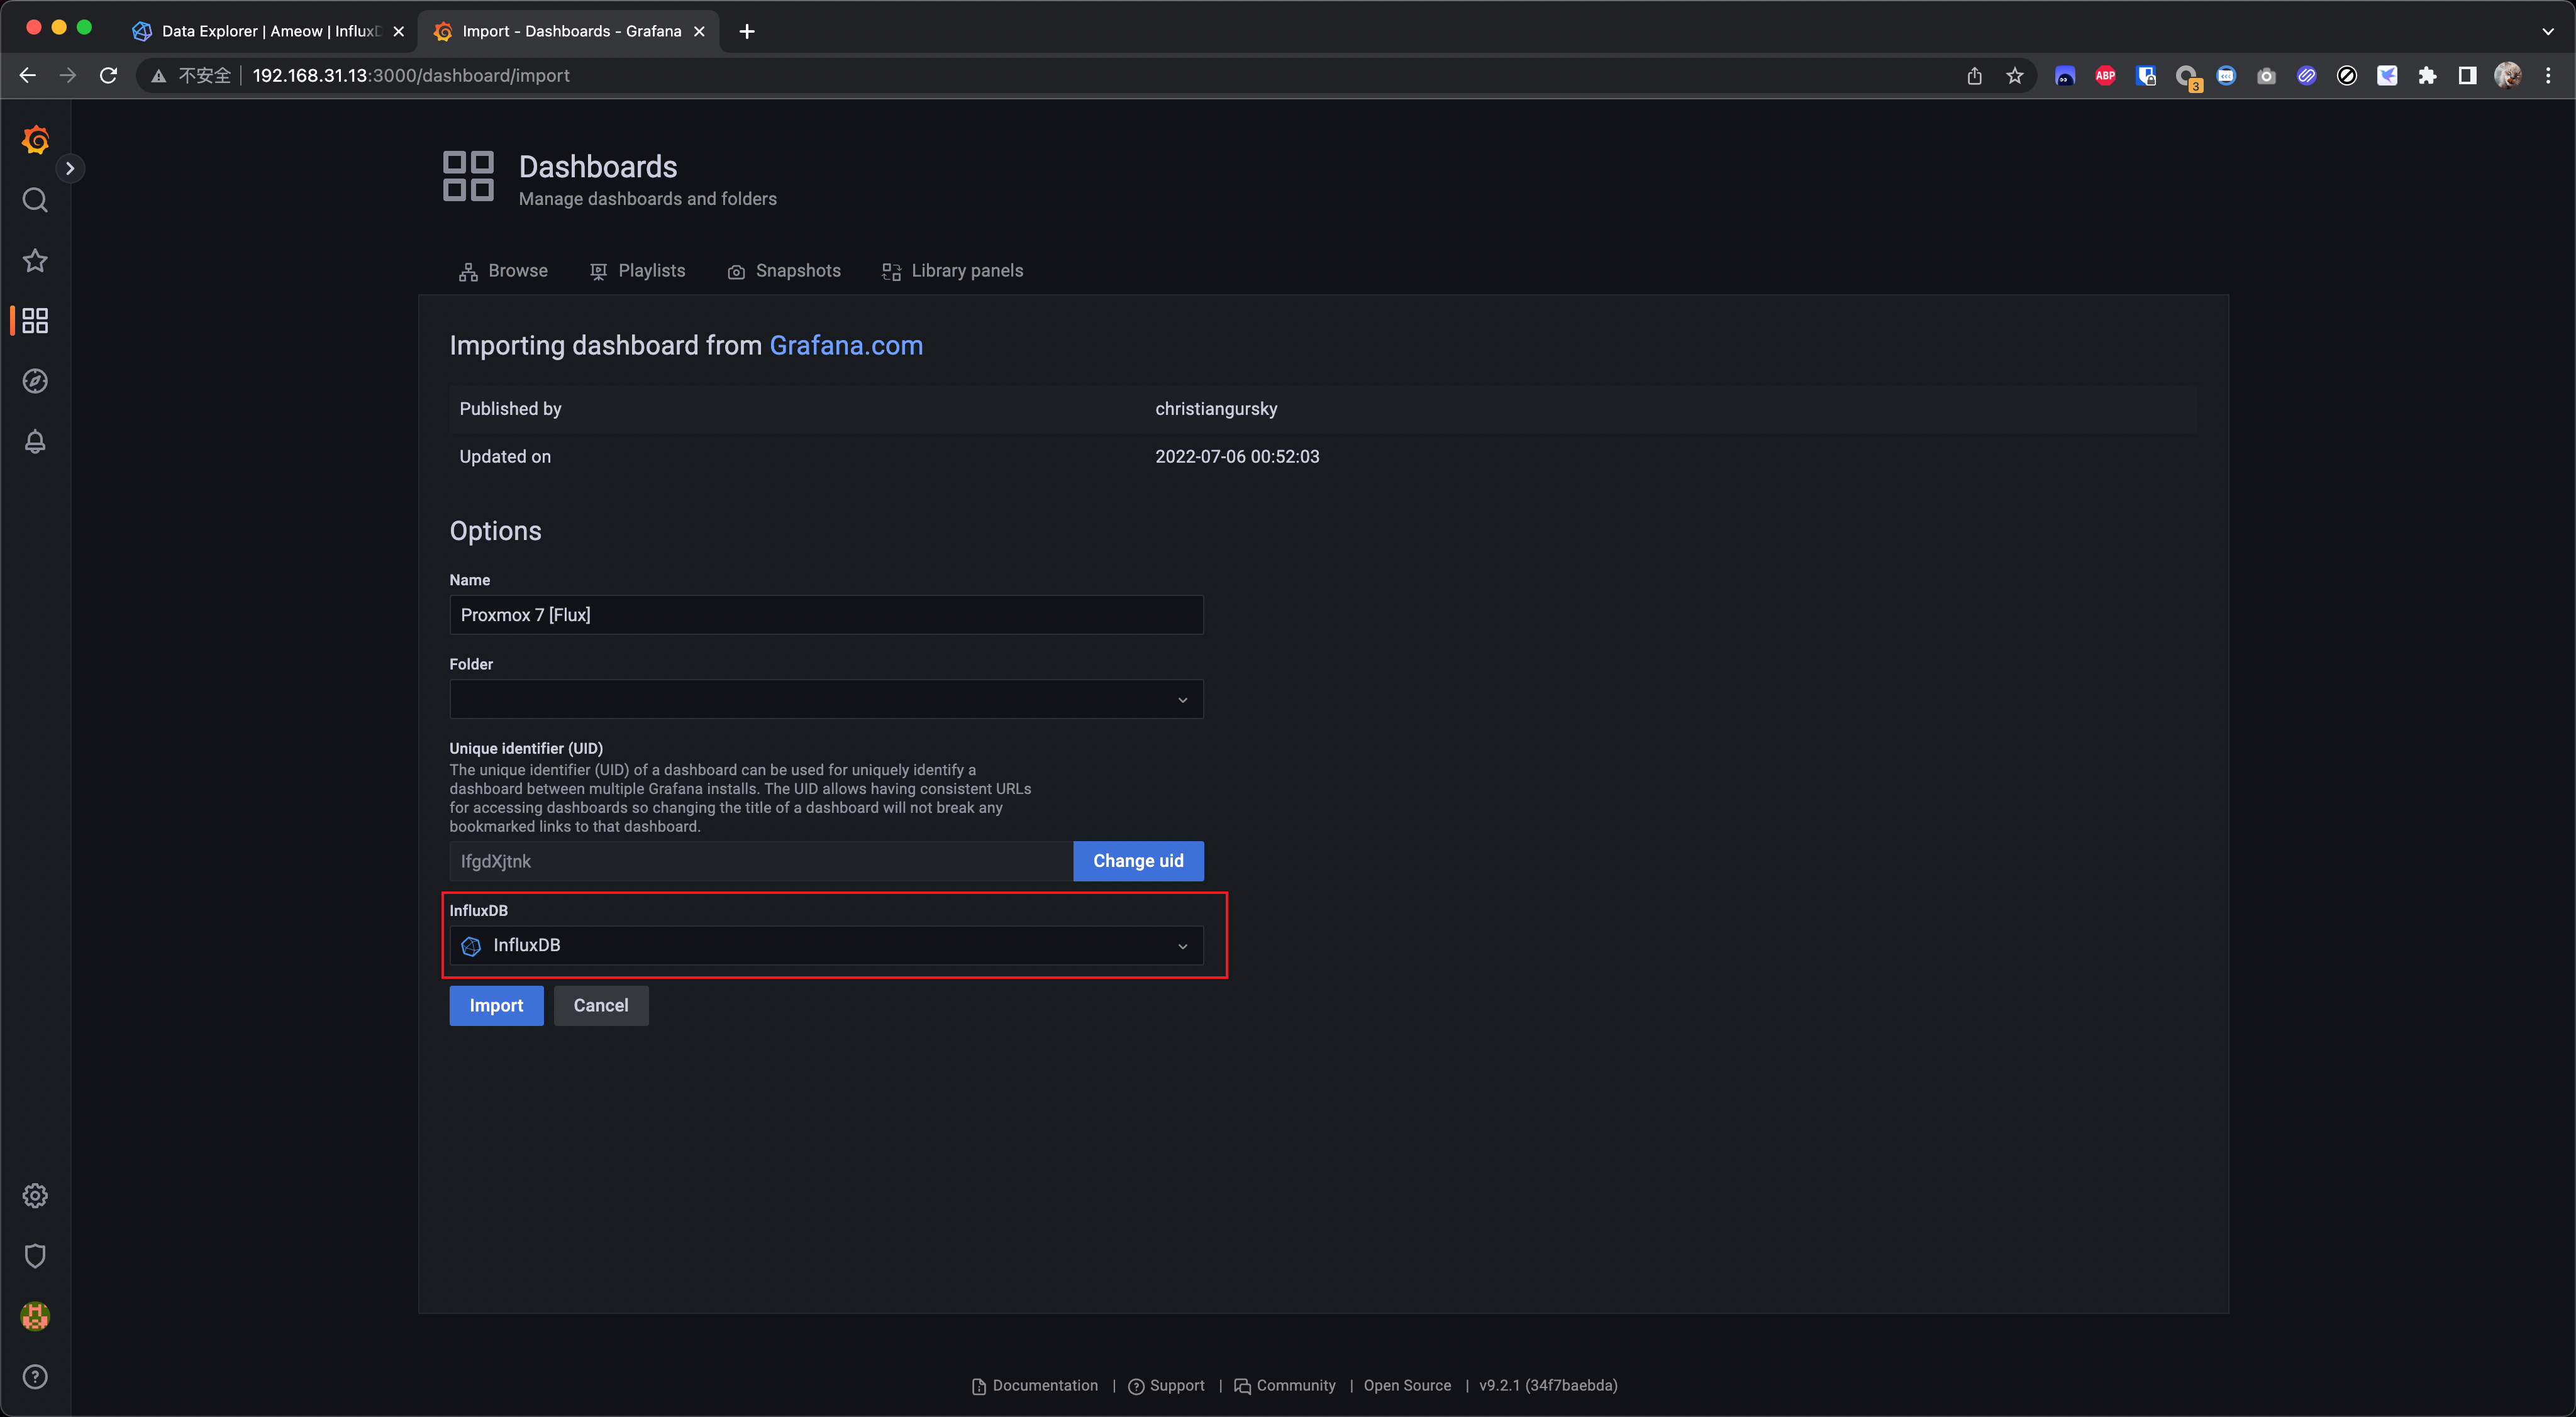The image size is (2576, 1417).
Task: Switch to the Browse tab
Action: pyautogui.click(x=504, y=271)
